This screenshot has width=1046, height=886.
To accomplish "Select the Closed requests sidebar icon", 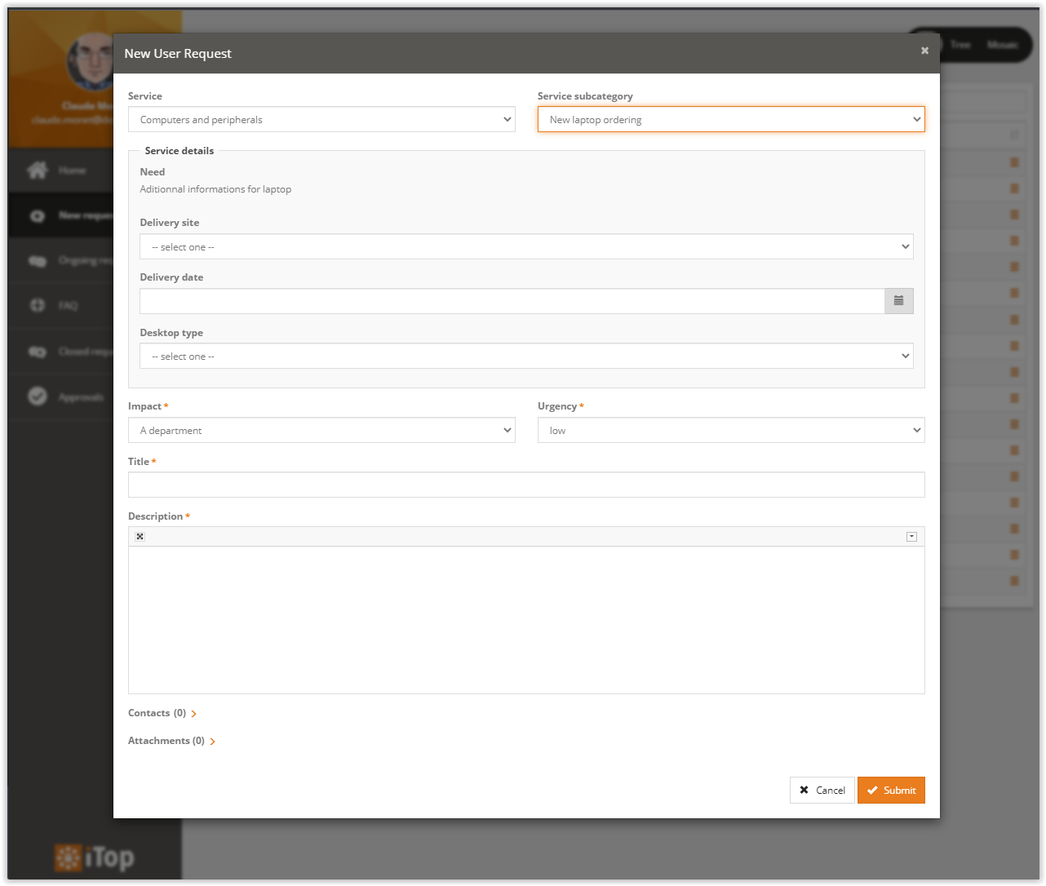I will click(38, 351).
